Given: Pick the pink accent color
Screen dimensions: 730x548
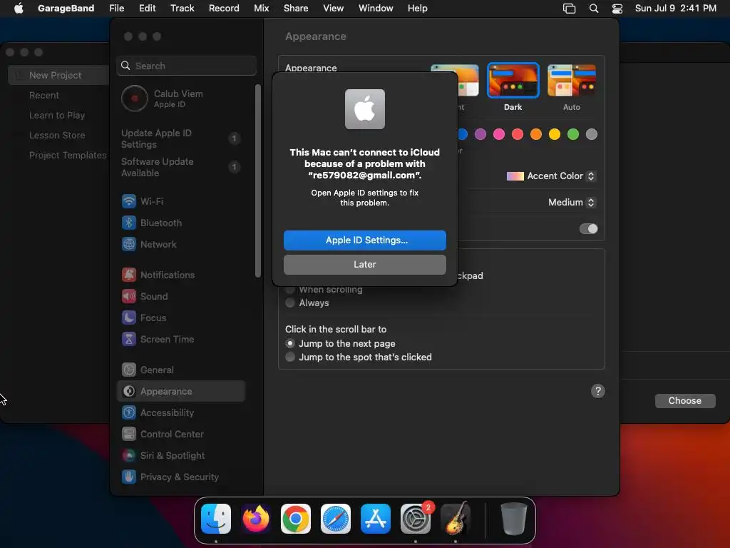Looking at the screenshot, I should [499, 134].
